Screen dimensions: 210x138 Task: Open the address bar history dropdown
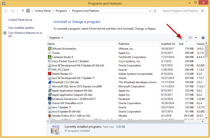[x=150, y=11]
